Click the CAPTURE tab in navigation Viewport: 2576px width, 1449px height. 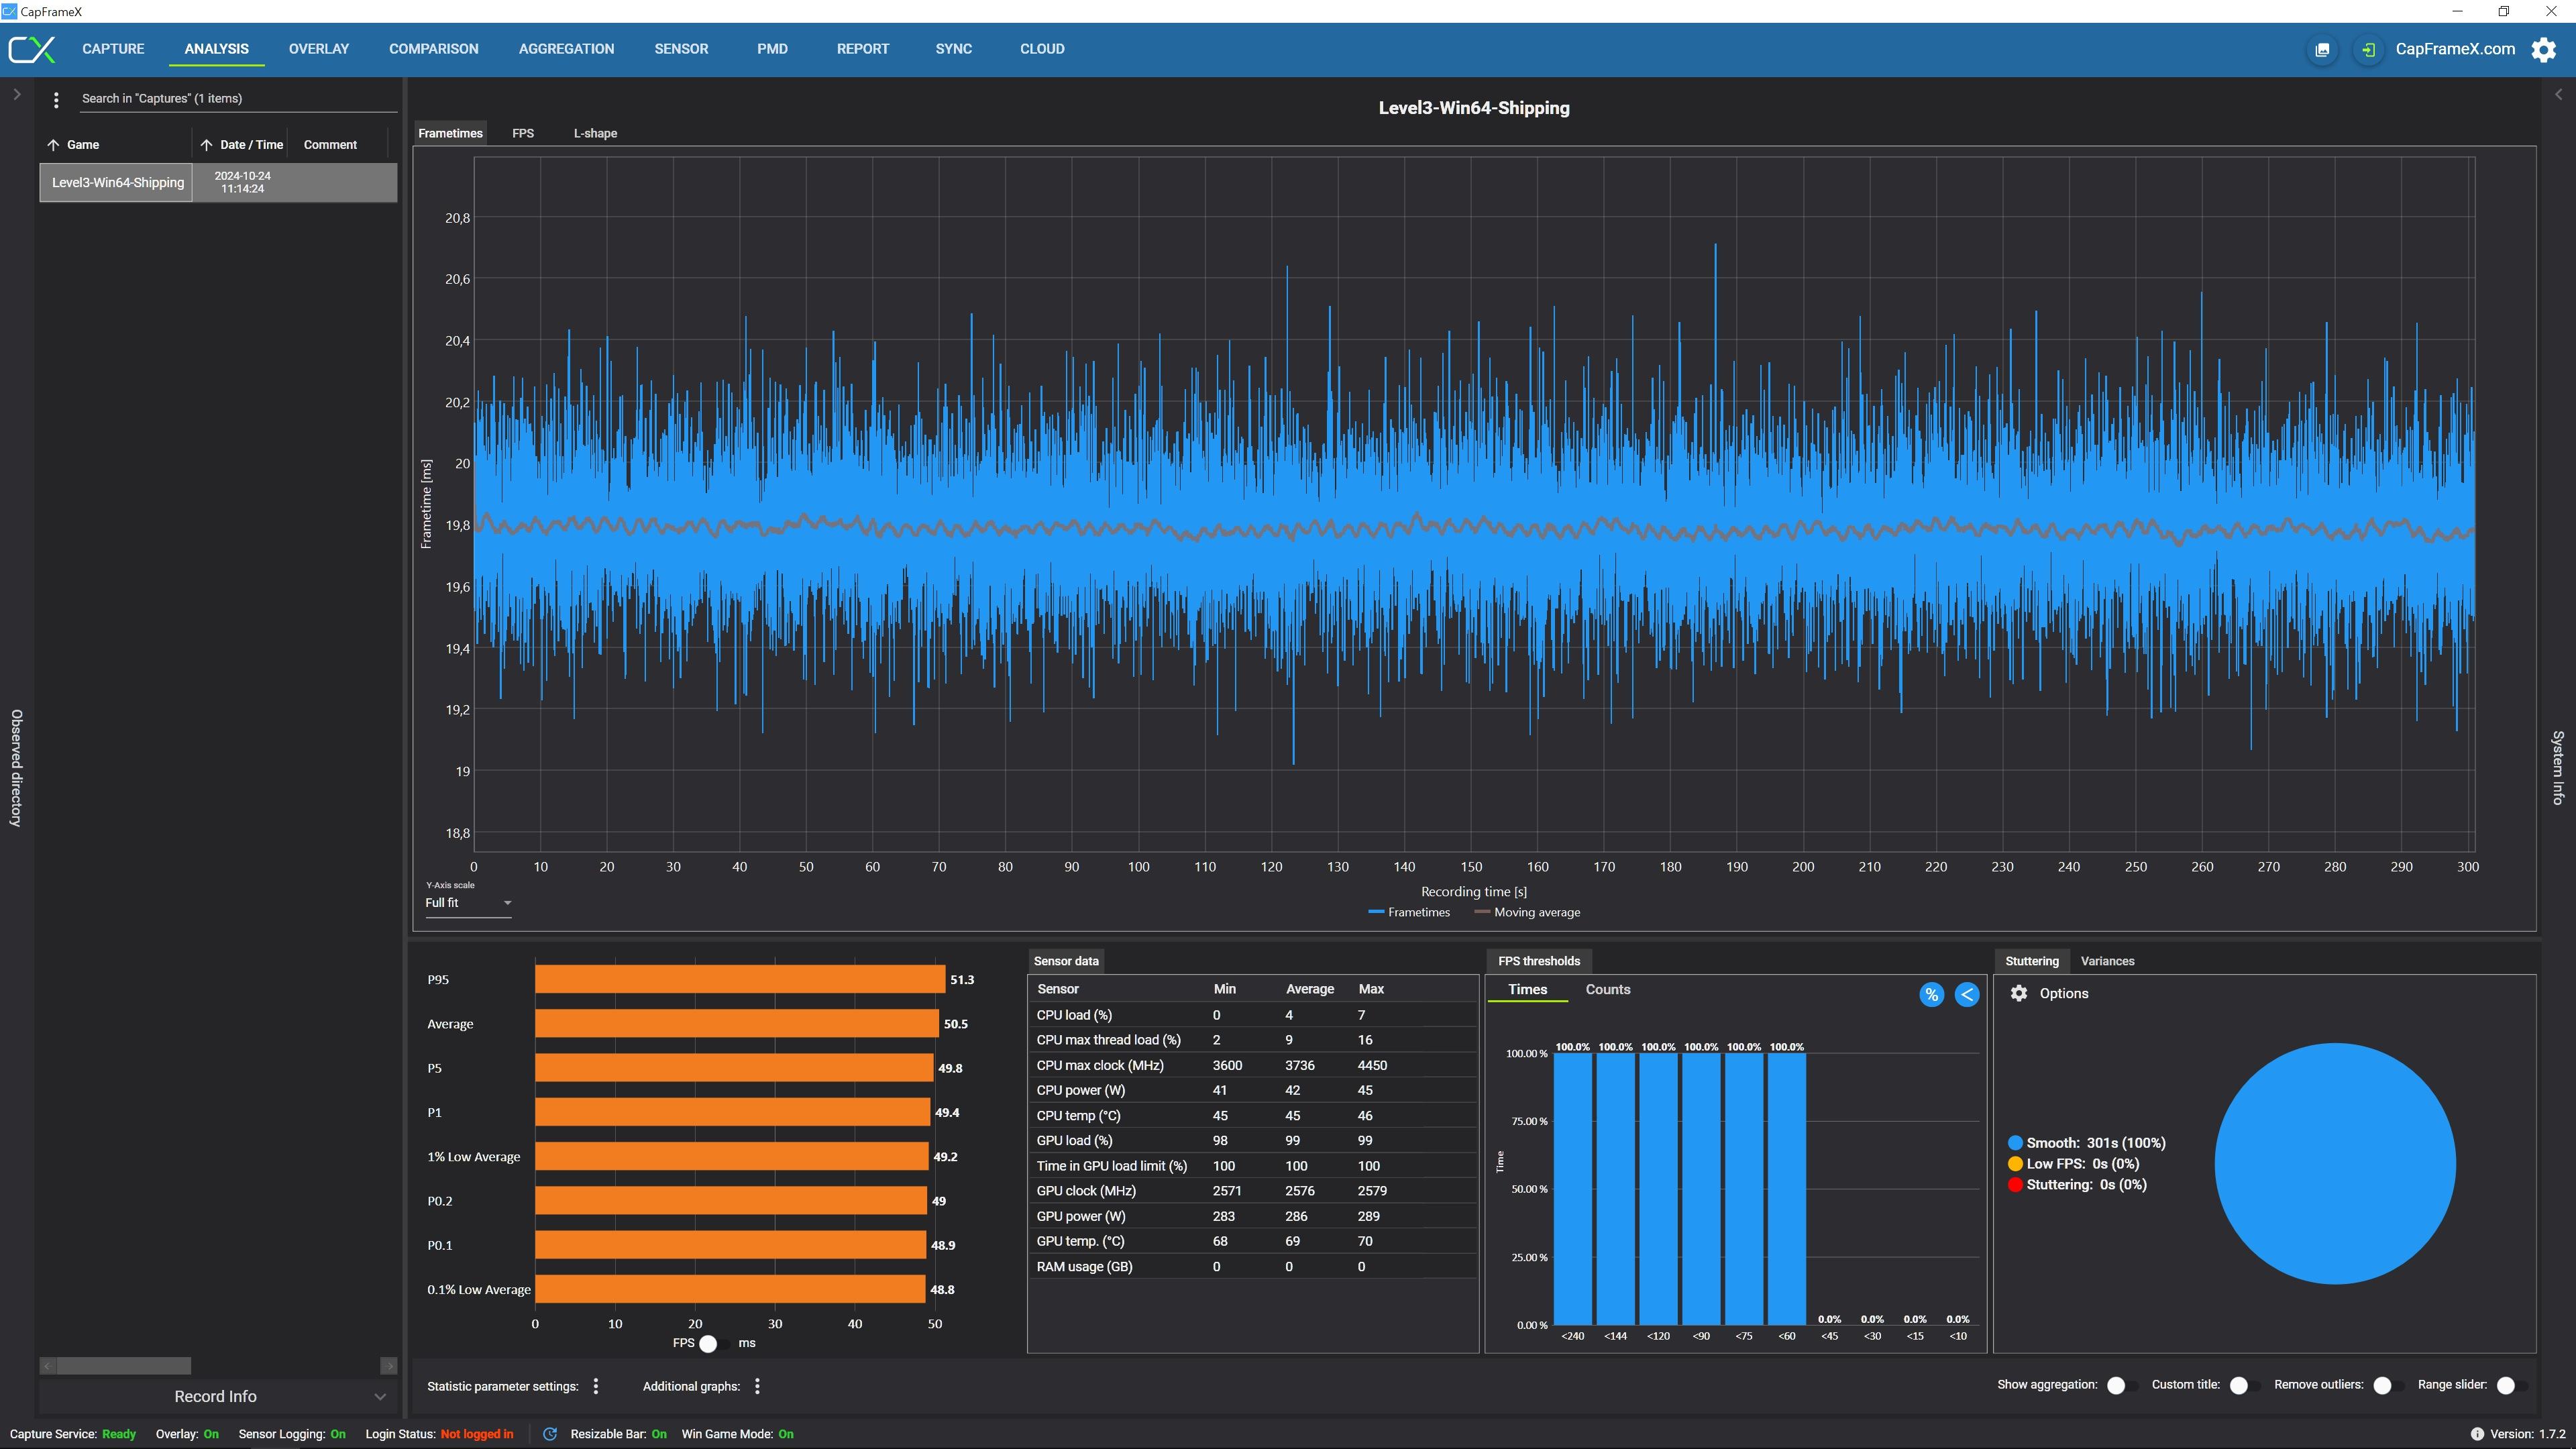111,48
